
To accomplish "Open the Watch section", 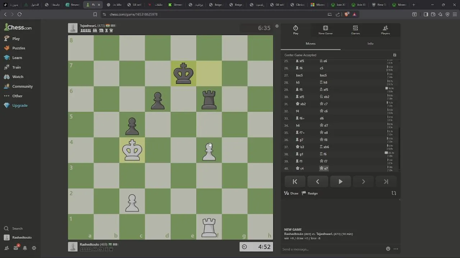I will point(14,77).
